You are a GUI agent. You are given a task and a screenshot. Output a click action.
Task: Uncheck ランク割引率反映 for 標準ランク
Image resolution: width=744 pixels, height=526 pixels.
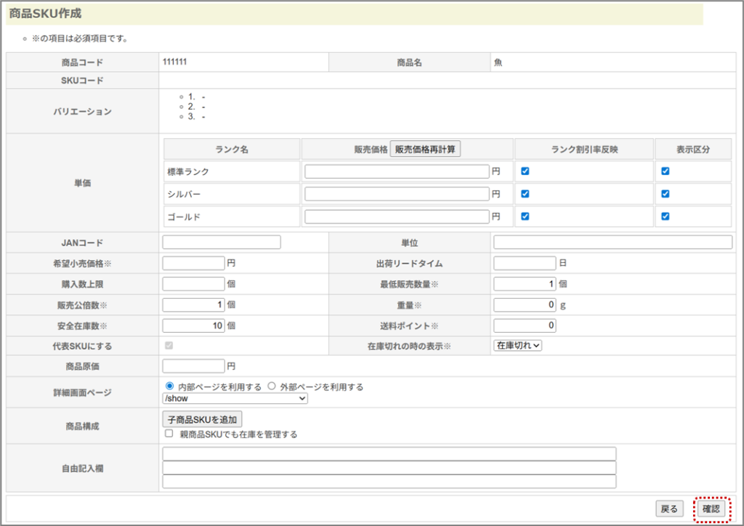pyautogui.click(x=525, y=171)
